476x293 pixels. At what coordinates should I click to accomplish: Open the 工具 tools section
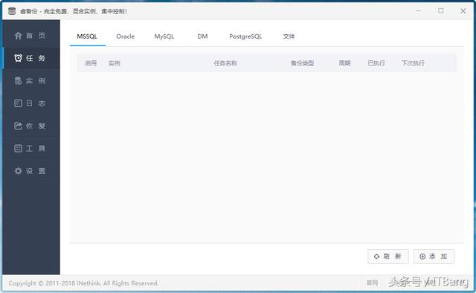(x=30, y=149)
